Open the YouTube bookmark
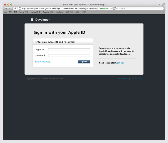Viewport: 168px width, 143px height. coord(60,12)
